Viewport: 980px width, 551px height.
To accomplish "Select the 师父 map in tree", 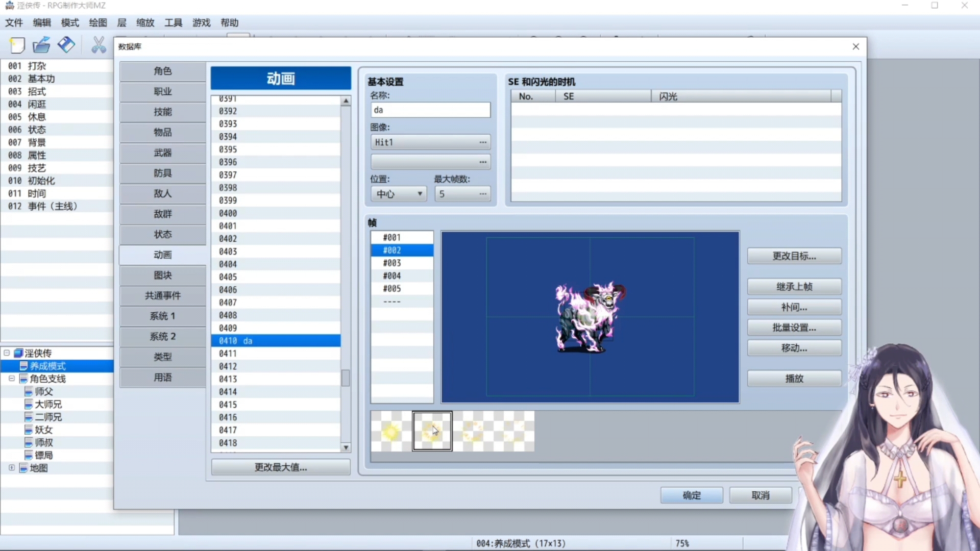I will tap(44, 391).
